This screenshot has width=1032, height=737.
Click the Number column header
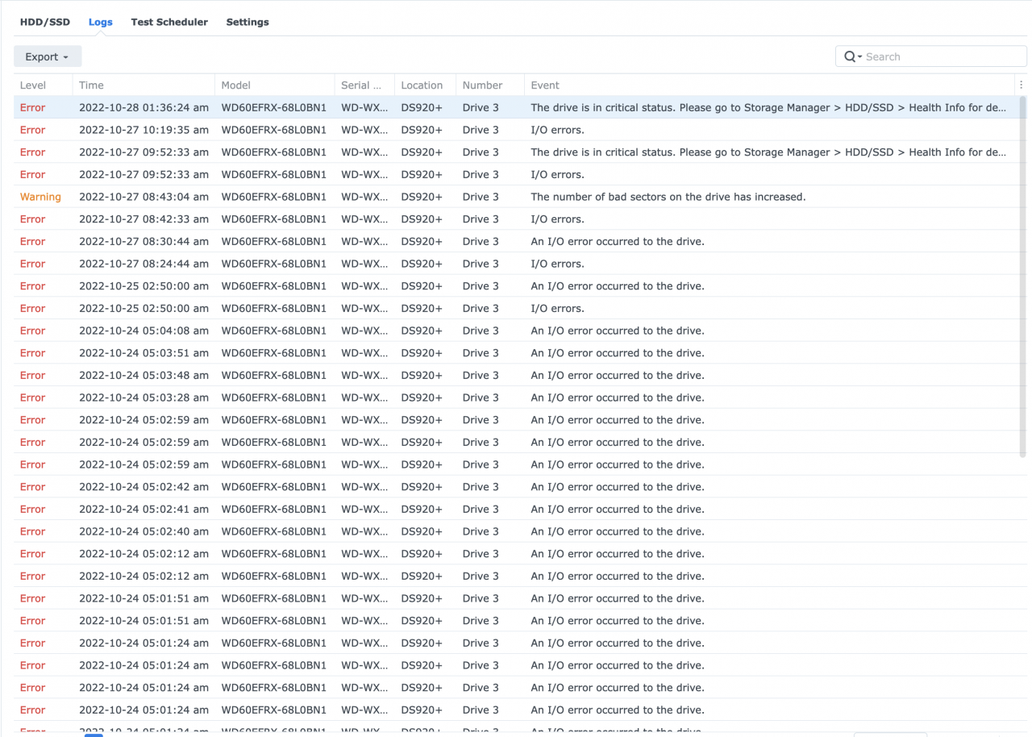pos(483,85)
